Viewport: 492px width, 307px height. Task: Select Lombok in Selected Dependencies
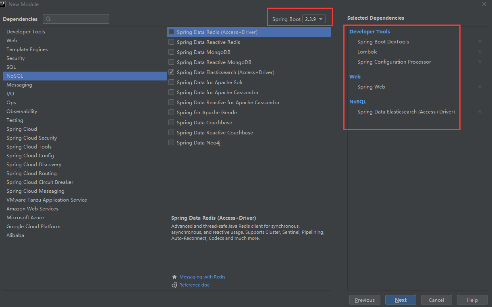pos(367,52)
